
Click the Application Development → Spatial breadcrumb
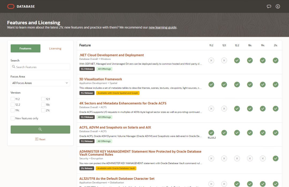click(x=98, y=83)
